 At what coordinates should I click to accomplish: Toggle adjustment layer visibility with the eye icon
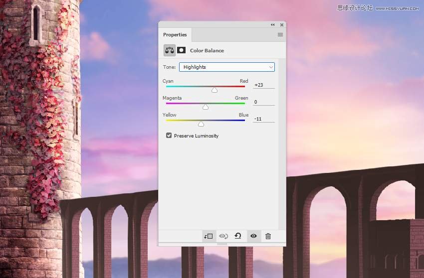click(x=253, y=236)
